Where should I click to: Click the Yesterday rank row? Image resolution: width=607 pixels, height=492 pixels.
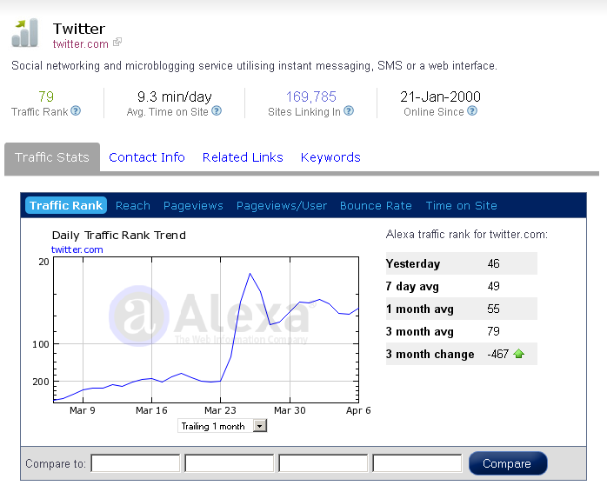[x=462, y=263]
